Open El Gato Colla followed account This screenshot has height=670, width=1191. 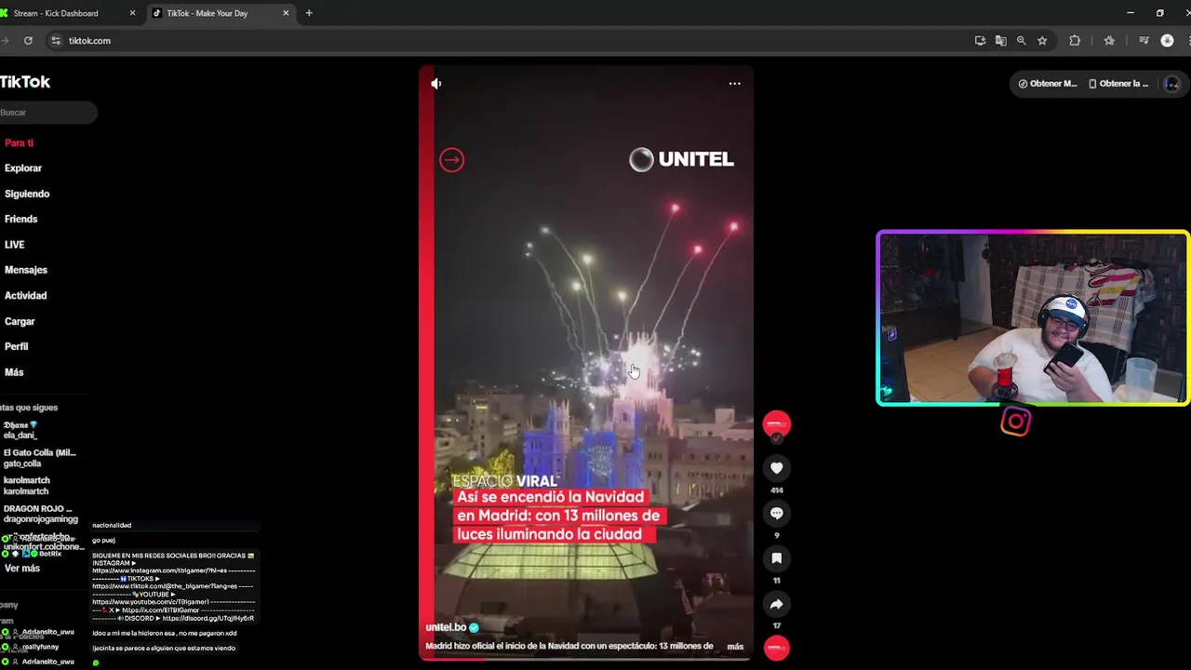(x=39, y=458)
